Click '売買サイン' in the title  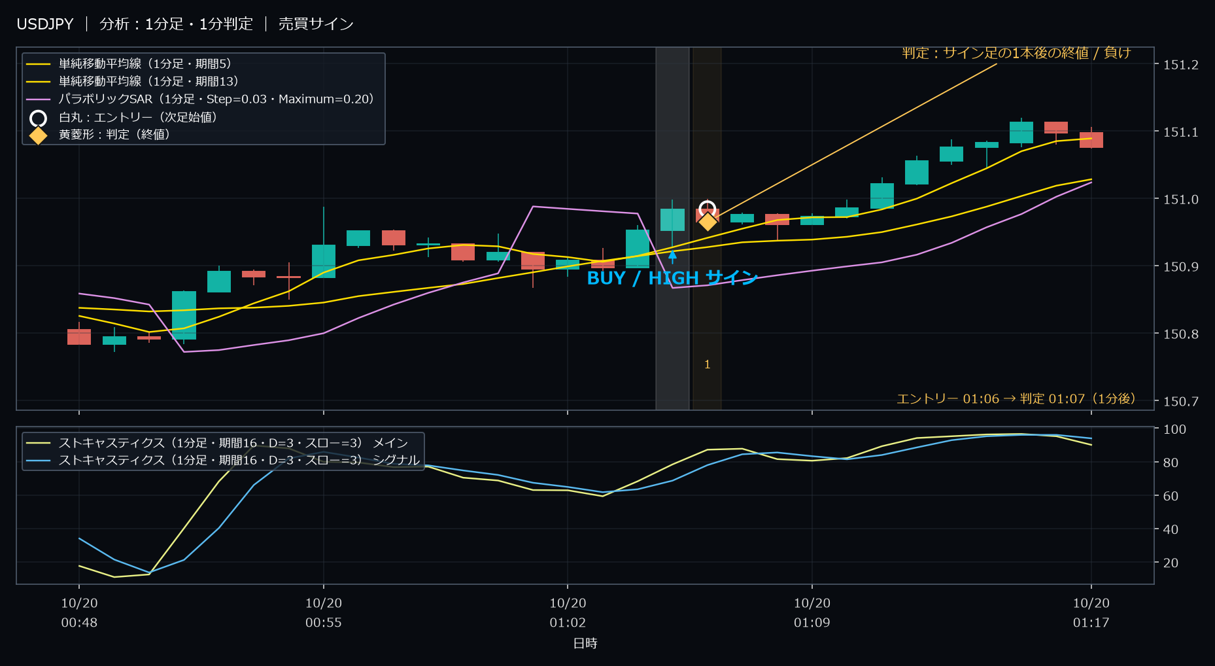[316, 24]
